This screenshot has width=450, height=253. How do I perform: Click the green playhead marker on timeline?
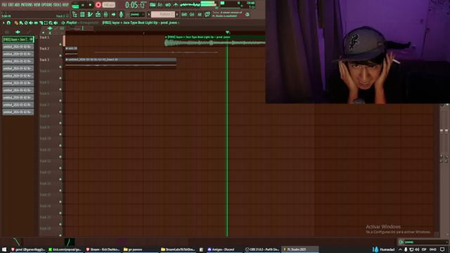(227, 32)
